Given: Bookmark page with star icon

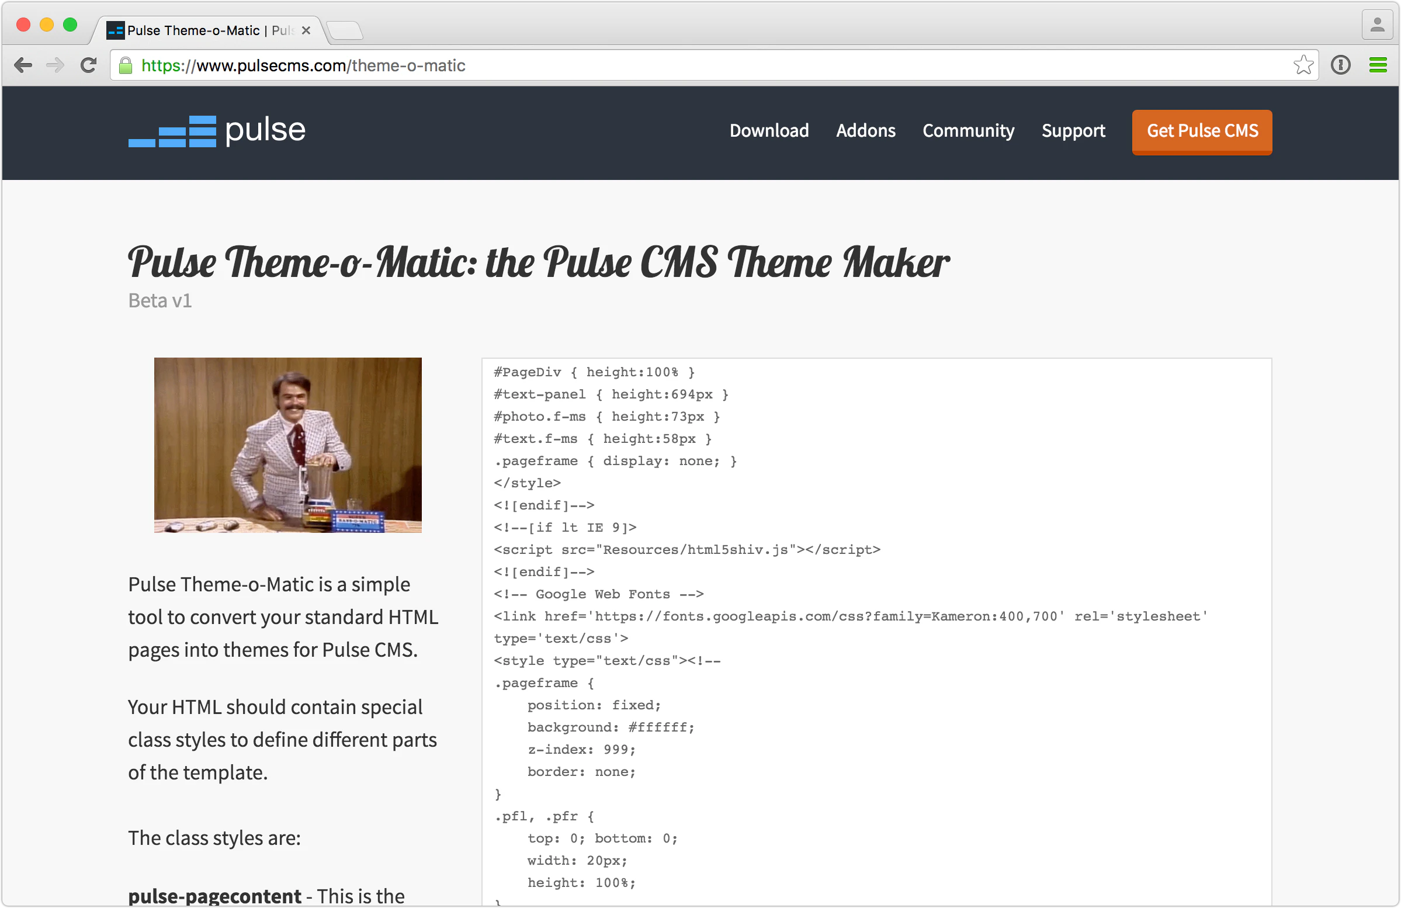Looking at the screenshot, I should click(1303, 65).
